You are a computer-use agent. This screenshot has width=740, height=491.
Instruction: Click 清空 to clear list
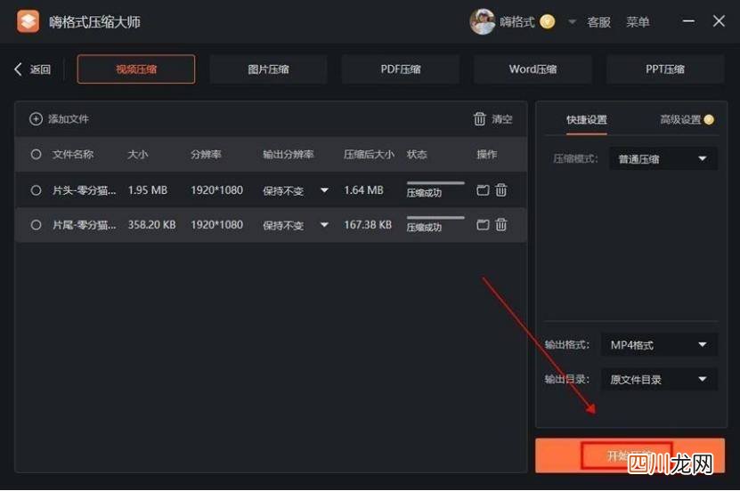pyautogui.click(x=502, y=118)
